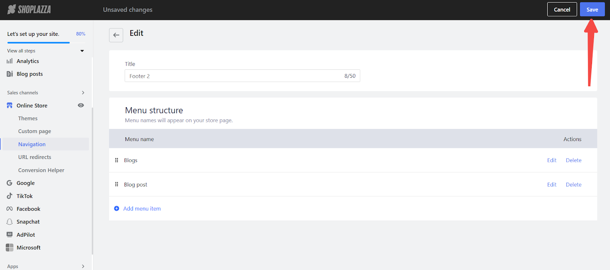The width and height of the screenshot is (610, 270).
Task: Open URL redirects in the sidebar
Action: coord(35,157)
